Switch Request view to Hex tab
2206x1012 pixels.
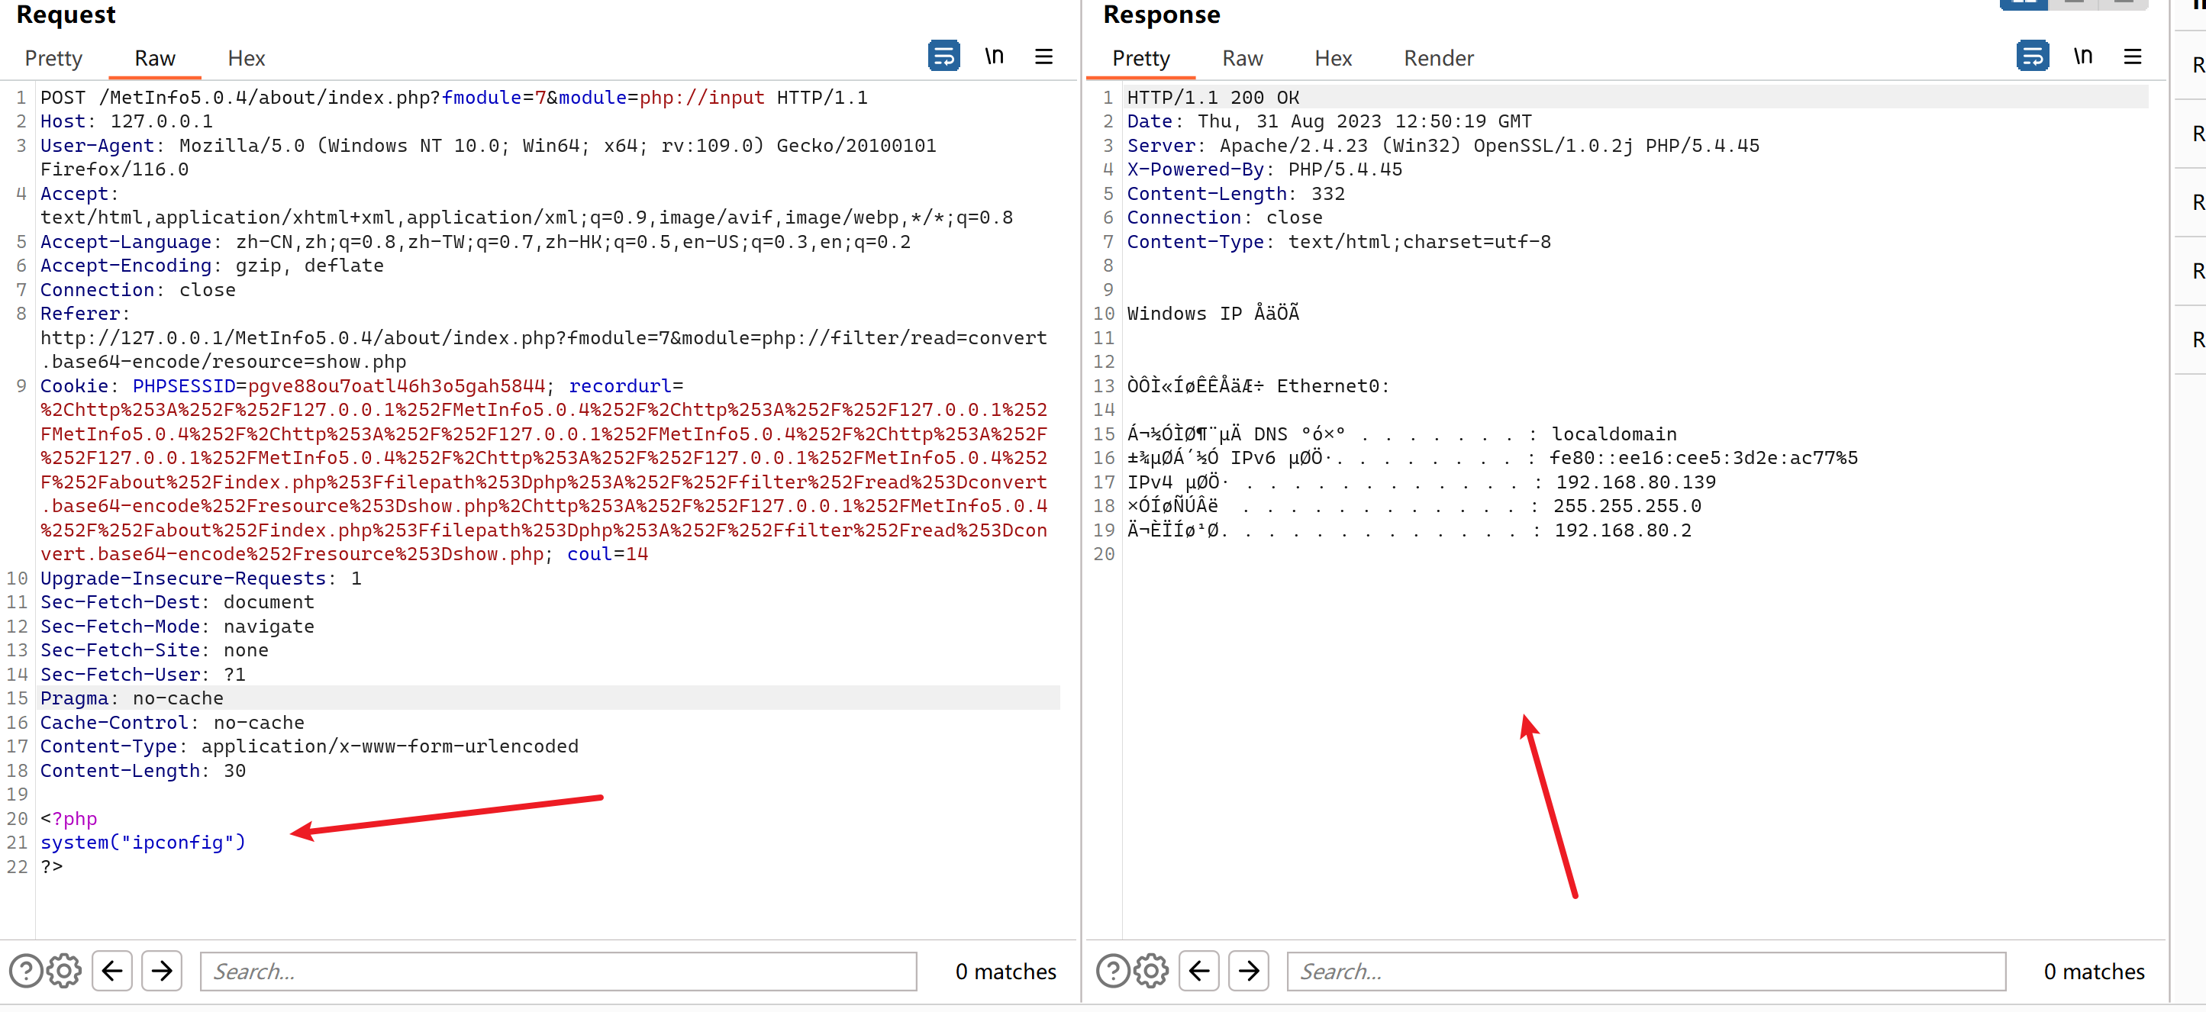[x=247, y=58]
